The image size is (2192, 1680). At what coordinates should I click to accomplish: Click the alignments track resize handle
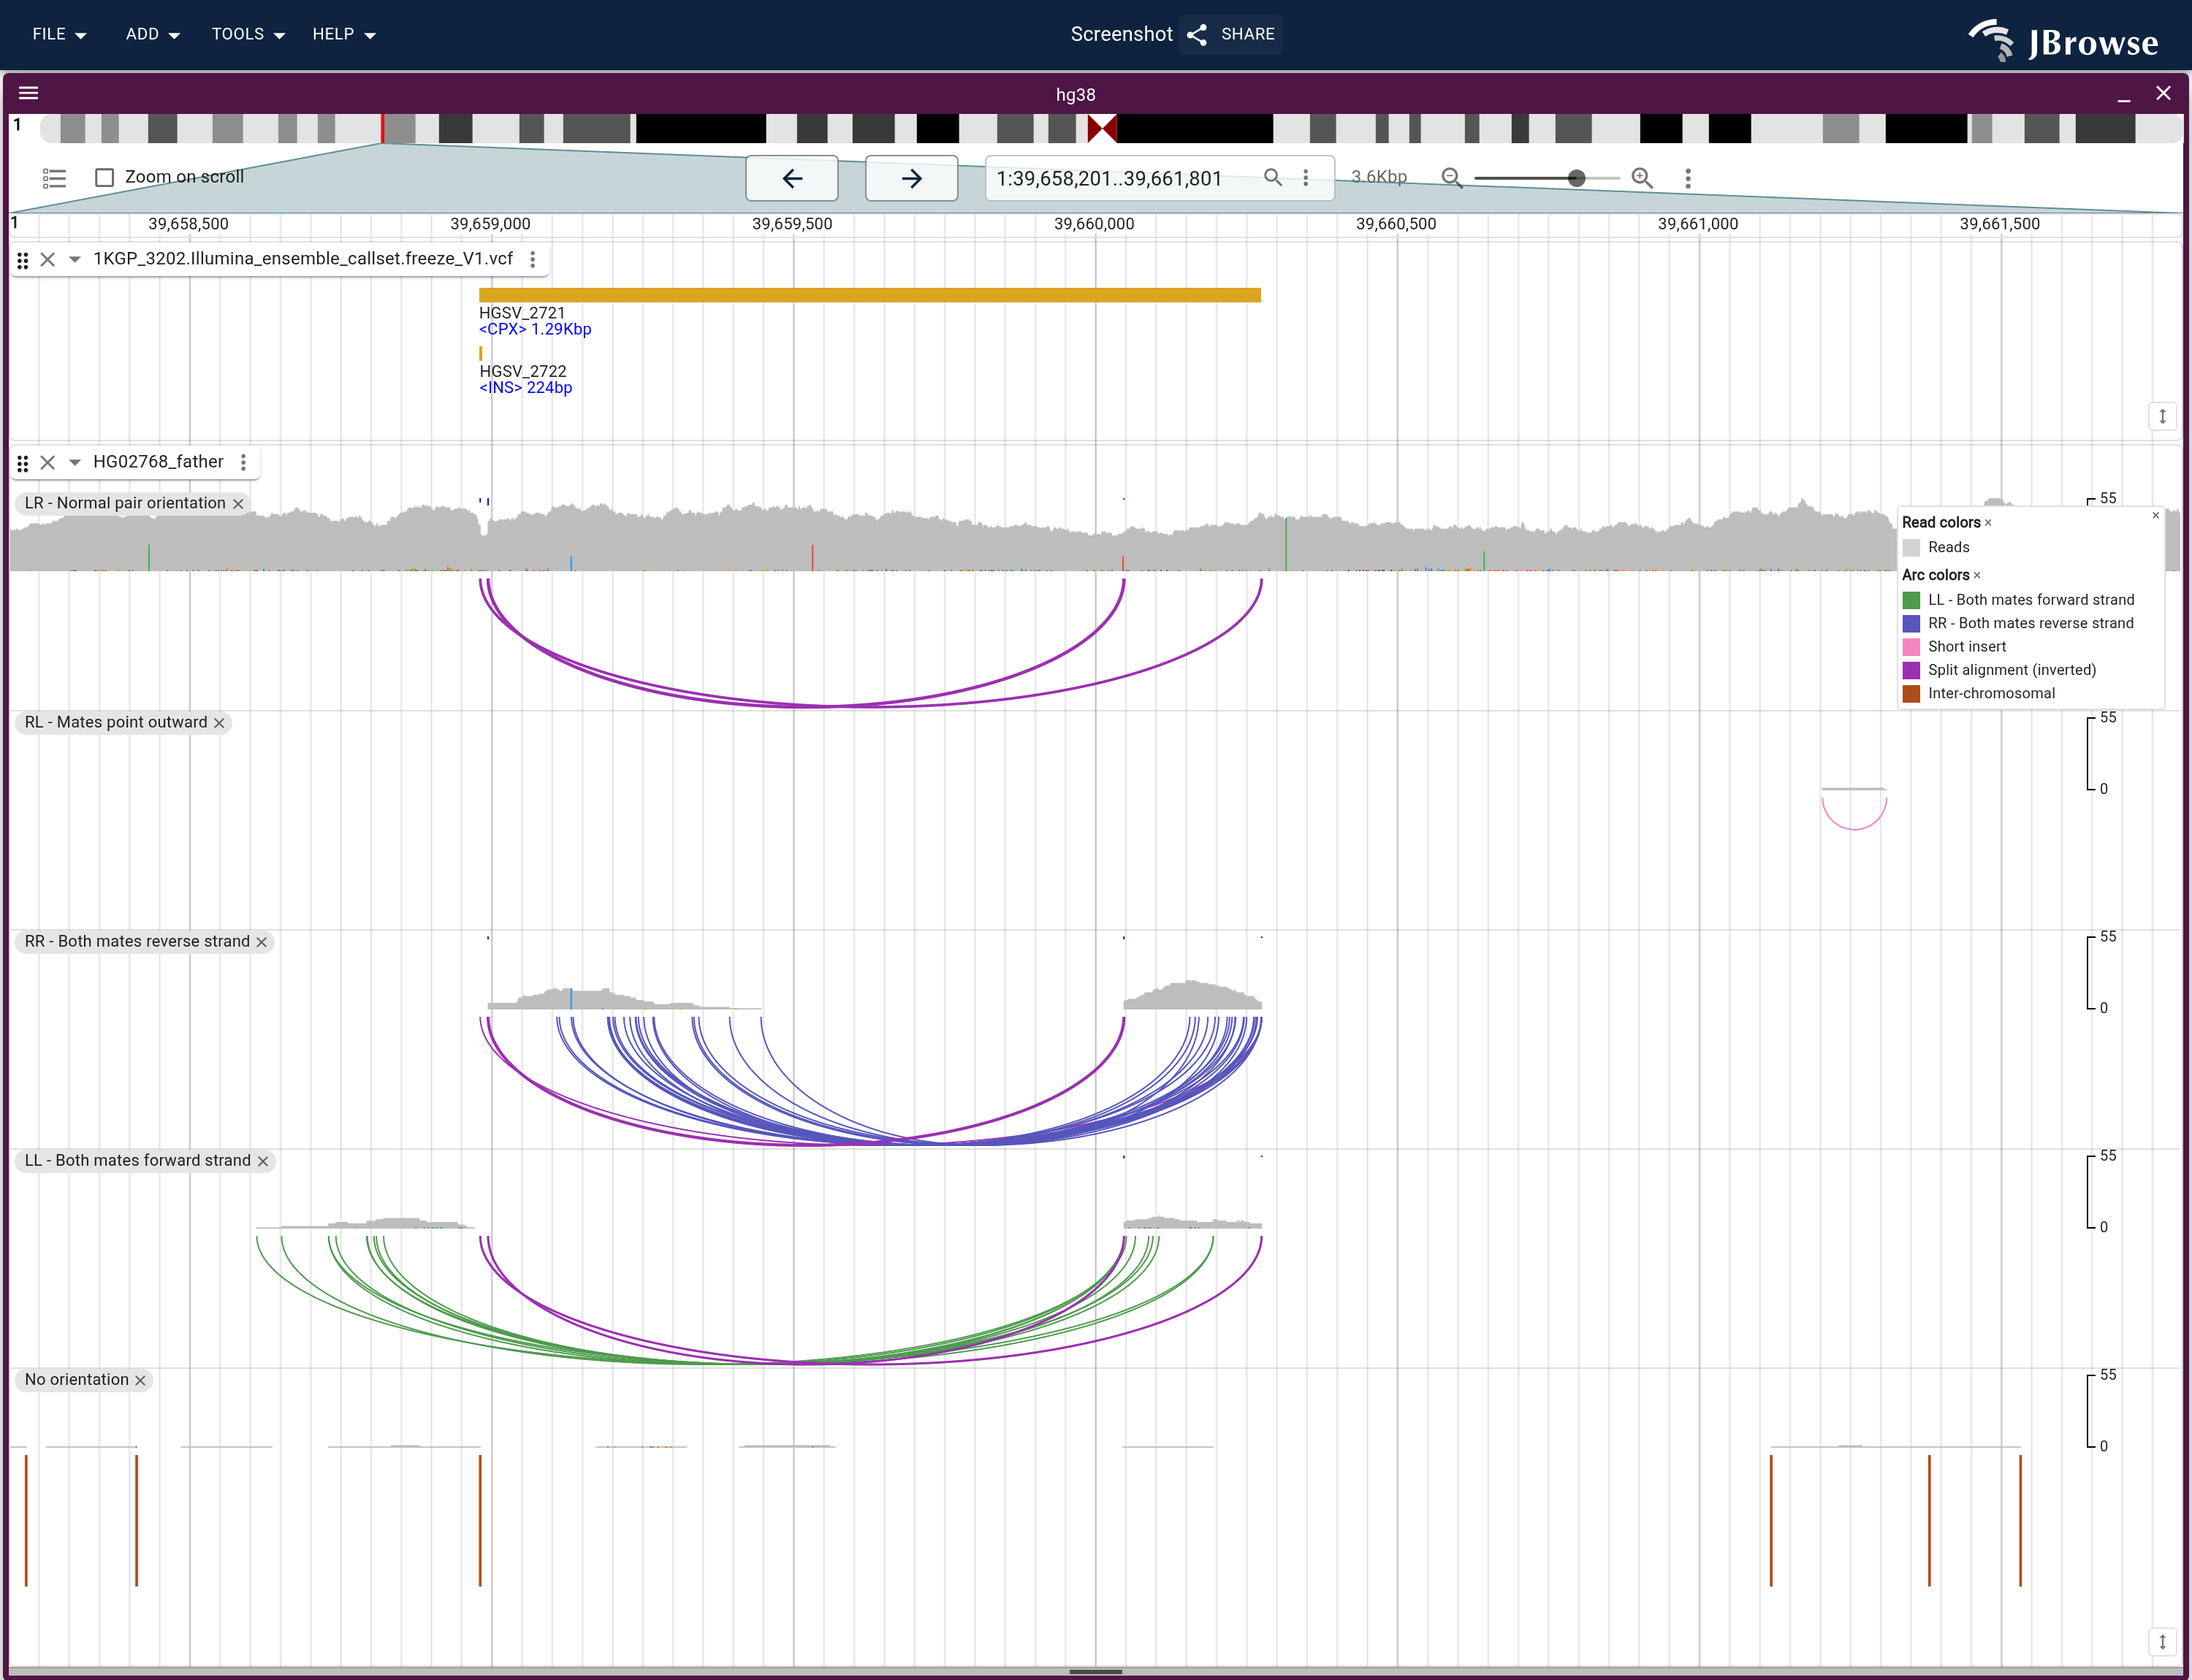coord(2162,1641)
